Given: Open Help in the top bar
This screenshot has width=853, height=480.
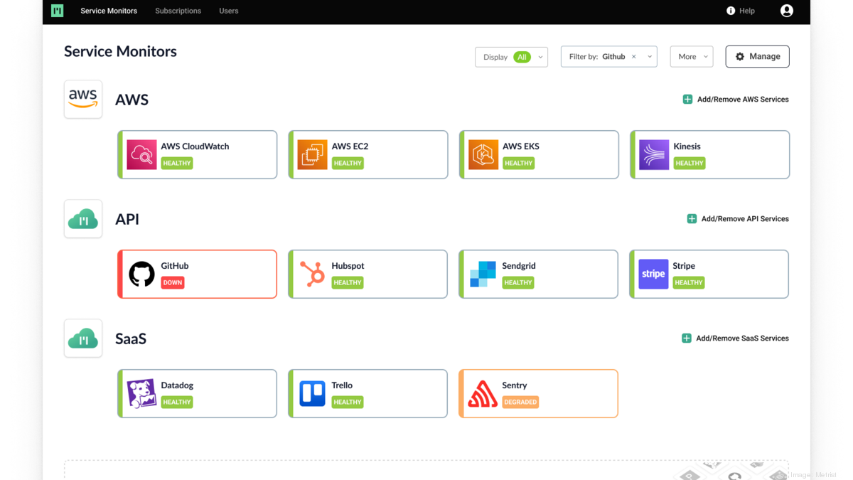Looking at the screenshot, I should point(740,11).
